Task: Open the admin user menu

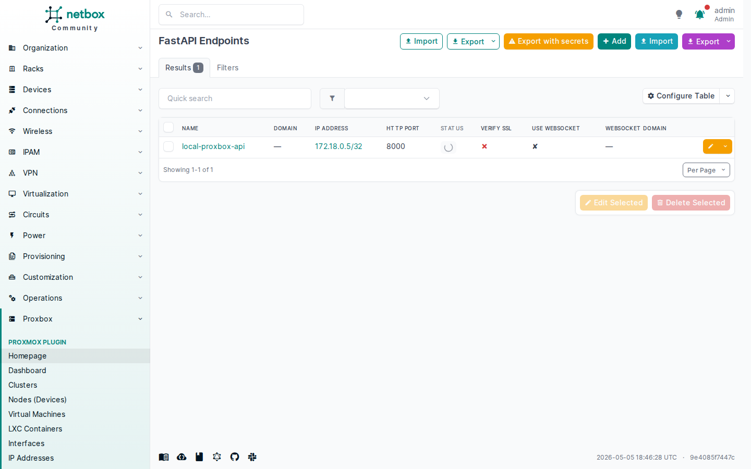Action: 724,15
